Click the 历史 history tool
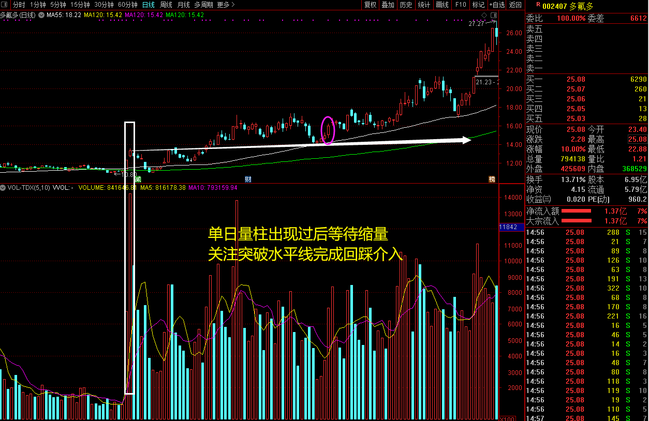This screenshot has width=649, height=421. 406,5
